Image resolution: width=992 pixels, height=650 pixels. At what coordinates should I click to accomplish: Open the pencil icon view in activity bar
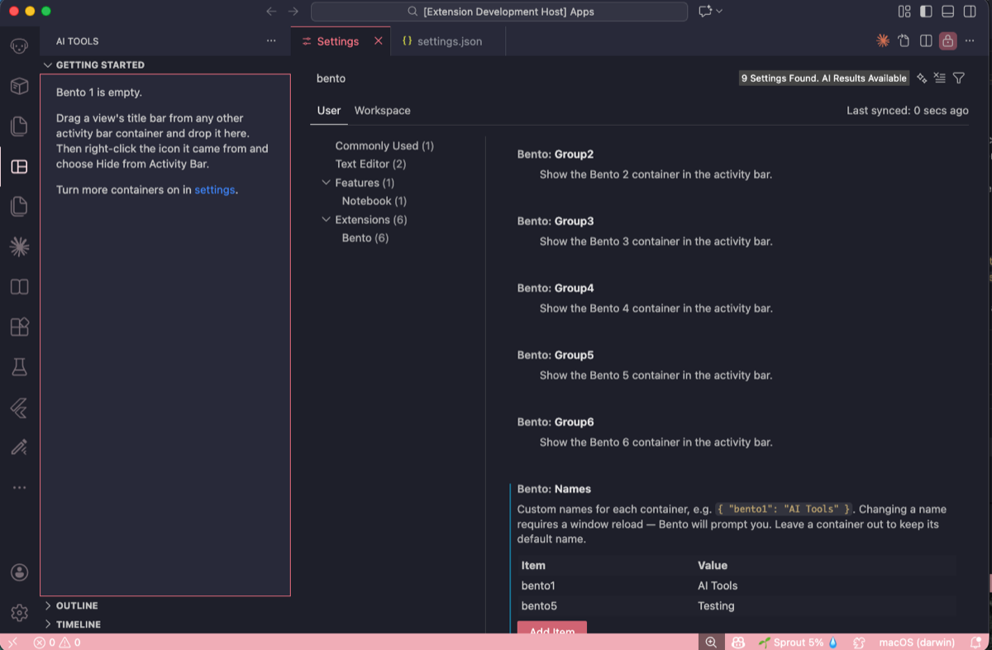[x=19, y=447]
